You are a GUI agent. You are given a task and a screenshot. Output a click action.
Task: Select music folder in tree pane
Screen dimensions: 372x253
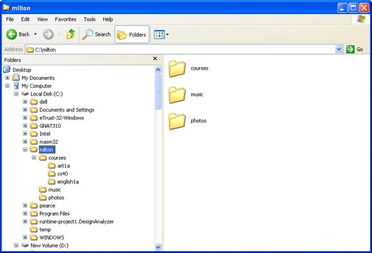54,190
